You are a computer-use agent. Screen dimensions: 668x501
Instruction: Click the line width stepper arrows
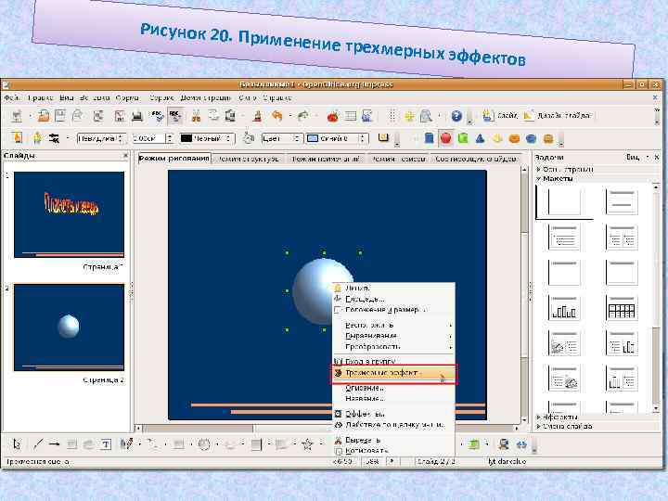[170, 138]
